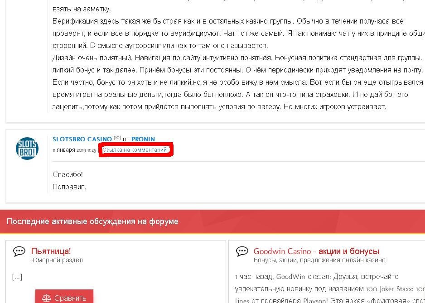
Task: Click the (10) count next to SlotsBro Casino
Action: (x=117, y=138)
